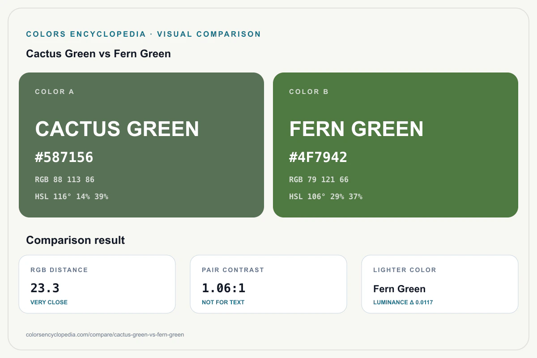Click Fern Green in Lighter Color card

tap(399, 289)
